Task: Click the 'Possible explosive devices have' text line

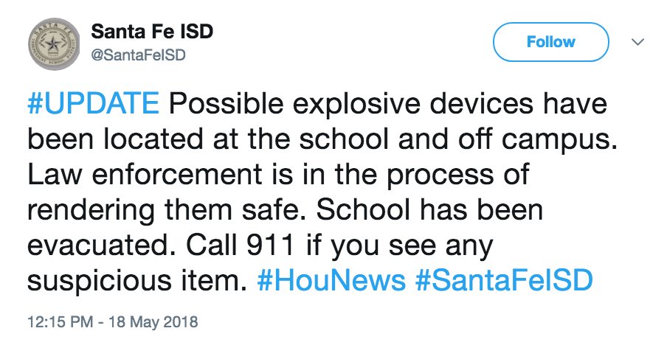Action: tap(388, 105)
